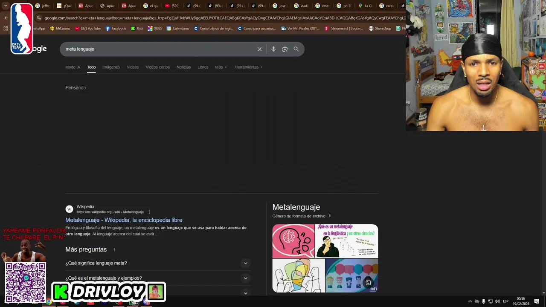Viewport: 546px width, 307px height.
Task: Switch to the jeffre browser tab
Action: pyautogui.click(x=43, y=6)
